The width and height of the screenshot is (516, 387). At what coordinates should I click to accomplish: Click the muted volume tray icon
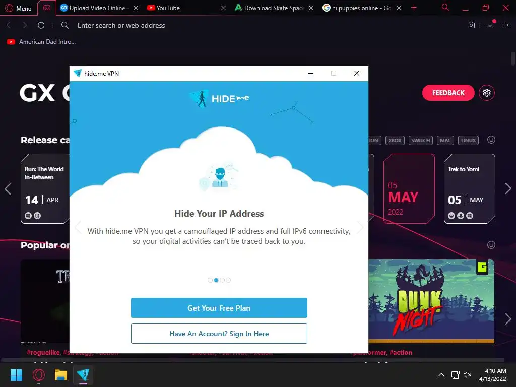click(x=467, y=375)
